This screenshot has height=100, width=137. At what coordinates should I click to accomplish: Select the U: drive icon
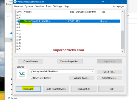tap(17, 34)
